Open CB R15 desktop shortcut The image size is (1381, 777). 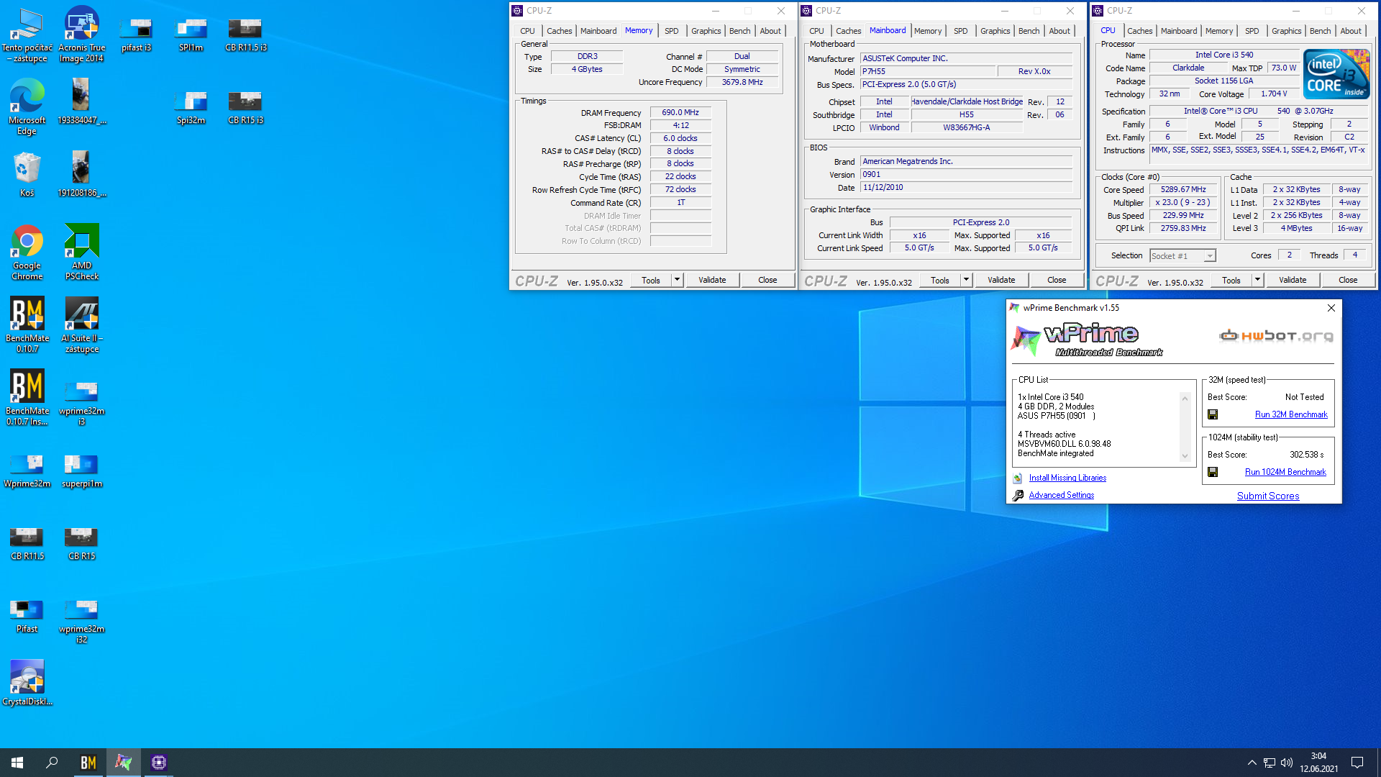pos(81,543)
